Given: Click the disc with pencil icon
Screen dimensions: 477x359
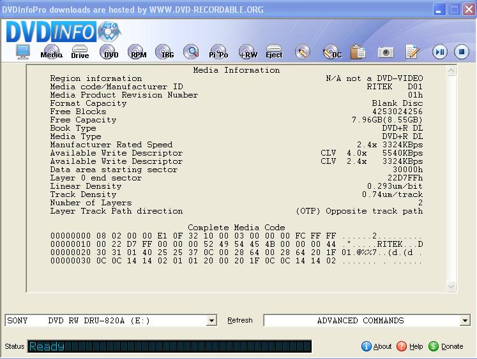Looking at the screenshot, I should pos(303,52).
